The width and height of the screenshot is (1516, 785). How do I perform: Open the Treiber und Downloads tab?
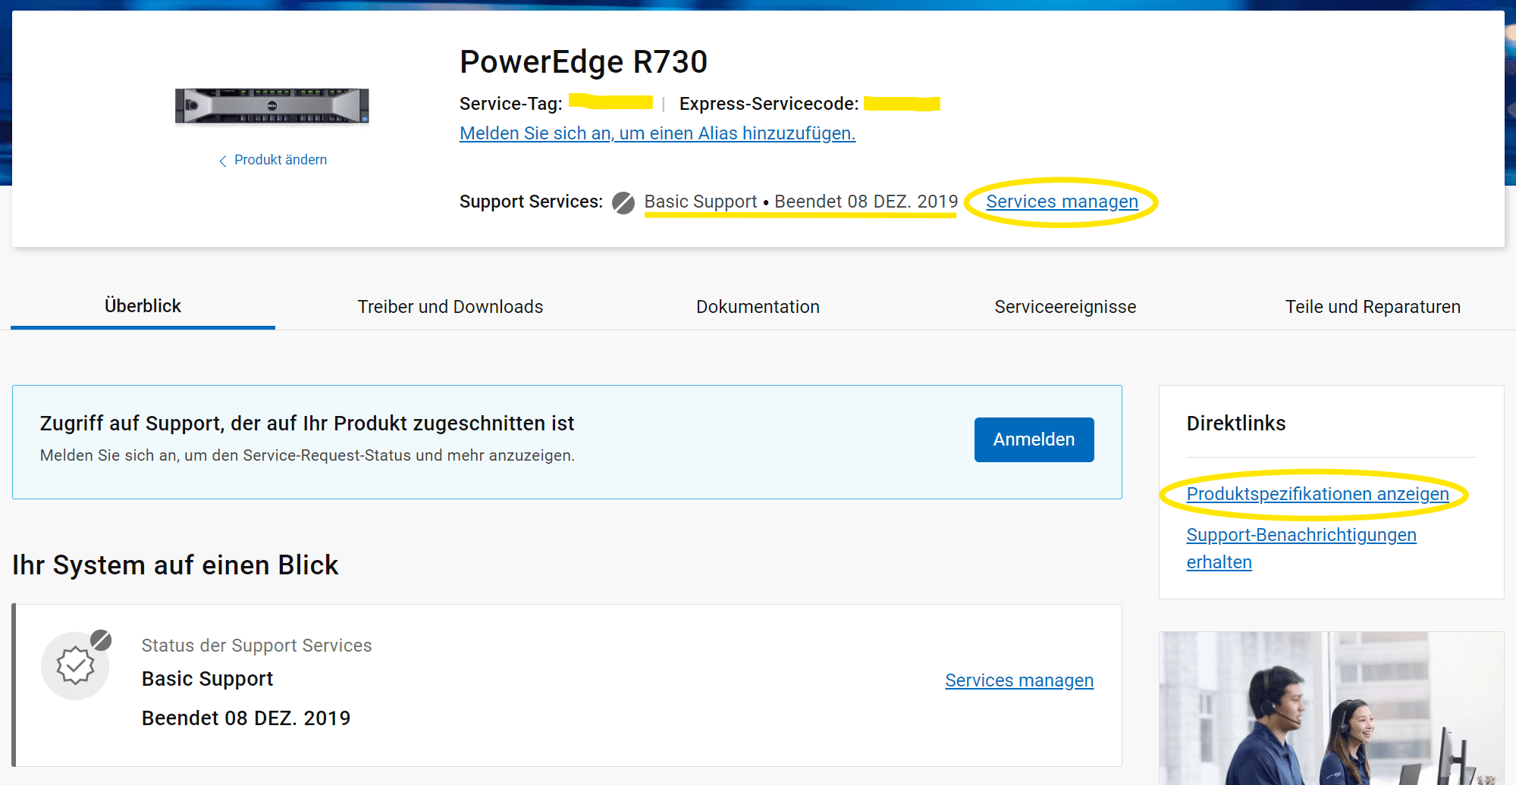pos(450,307)
